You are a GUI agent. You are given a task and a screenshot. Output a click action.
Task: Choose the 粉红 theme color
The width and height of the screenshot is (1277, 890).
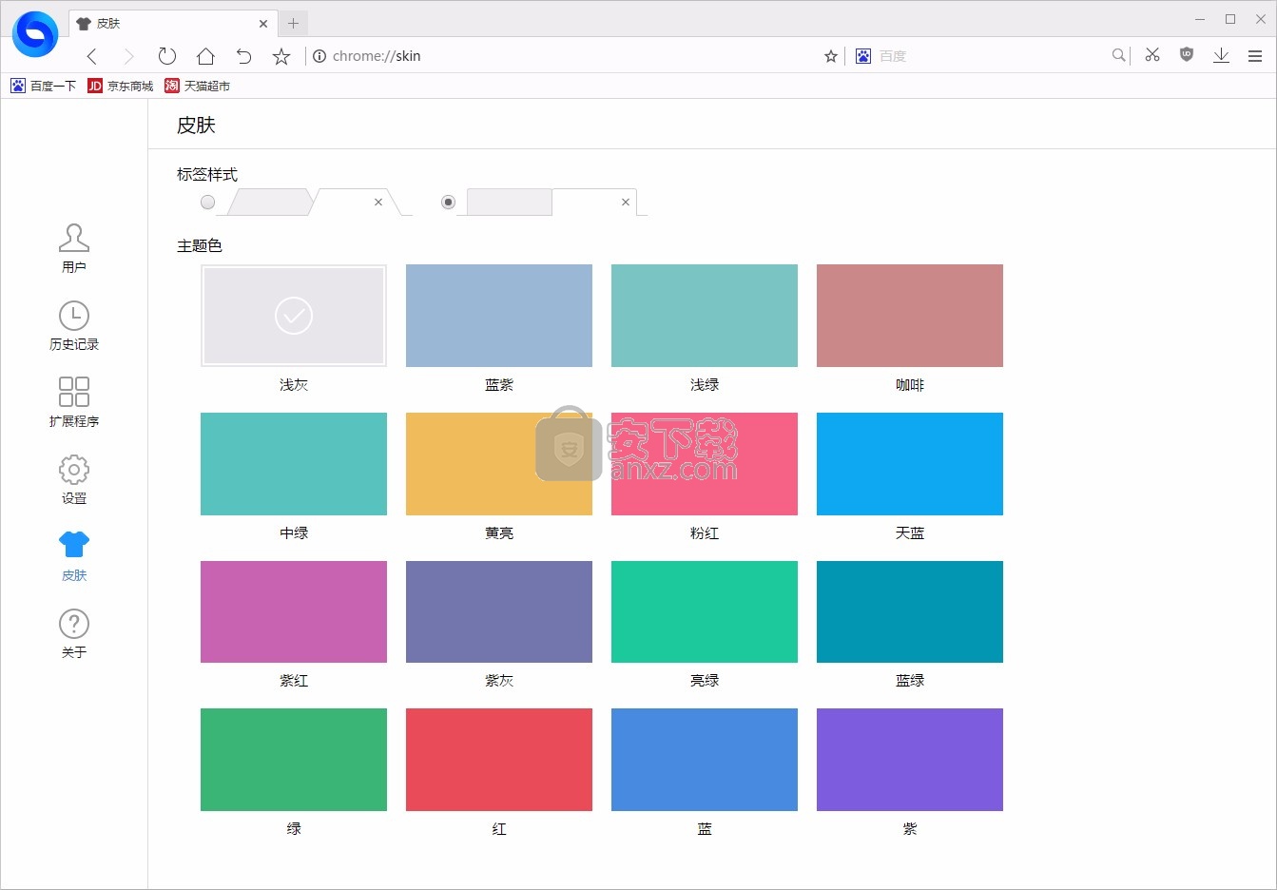(x=705, y=464)
